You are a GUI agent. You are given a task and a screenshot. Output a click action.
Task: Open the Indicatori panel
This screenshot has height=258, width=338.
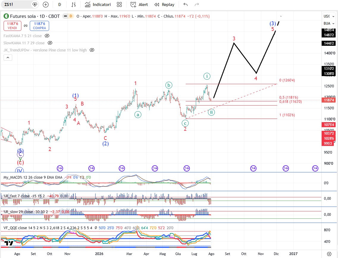click(x=98, y=4)
